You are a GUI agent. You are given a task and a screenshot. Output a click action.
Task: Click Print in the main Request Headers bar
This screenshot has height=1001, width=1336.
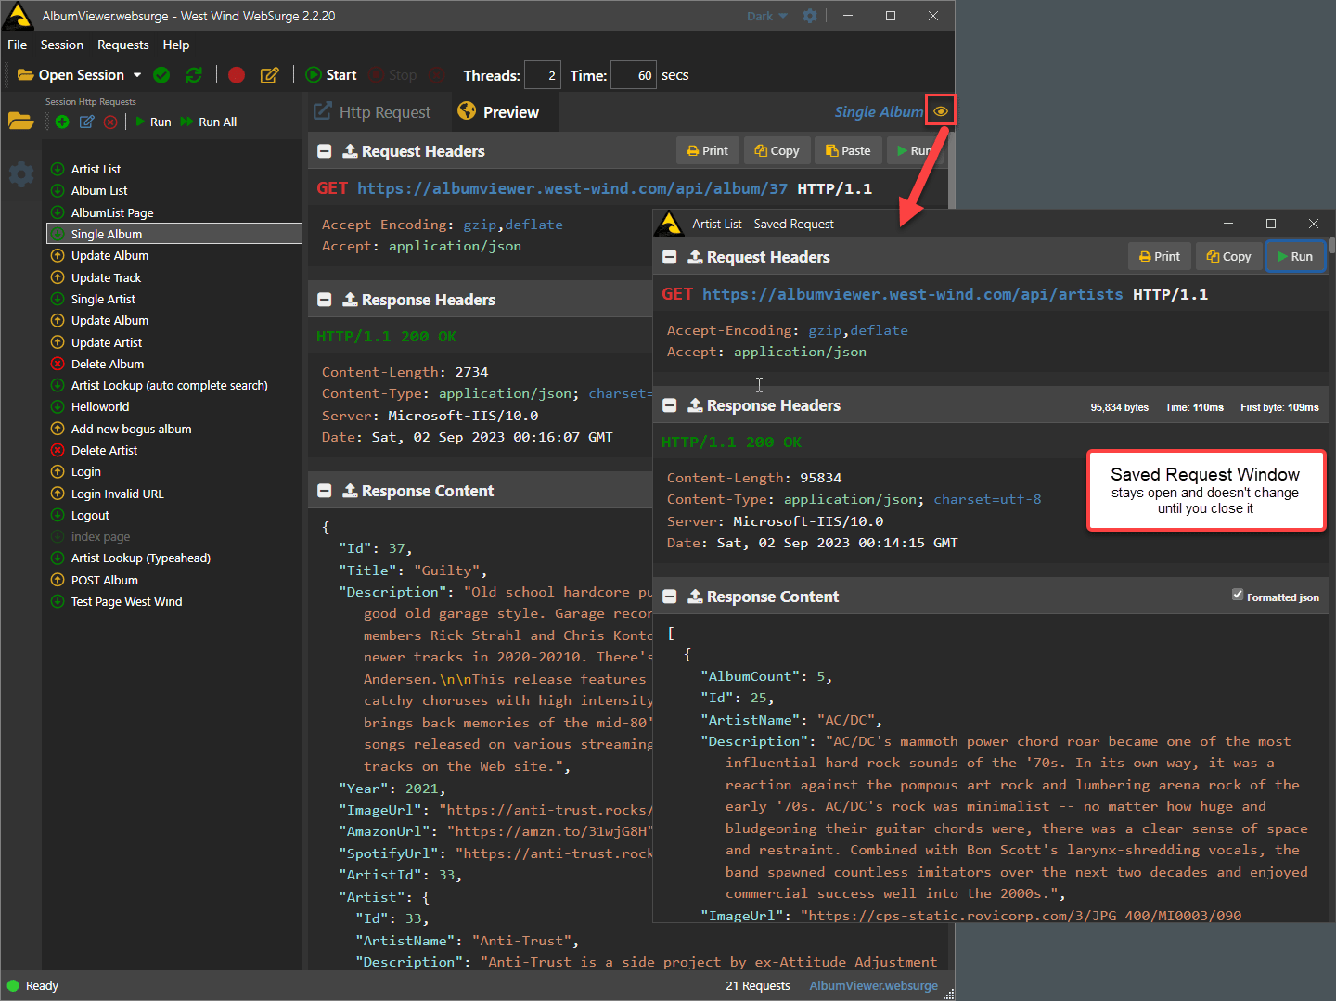click(x=708, y=150)
